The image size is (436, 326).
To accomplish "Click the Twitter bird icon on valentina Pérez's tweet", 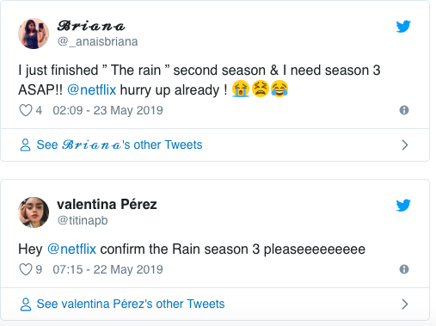I will (x=403, y=205).
